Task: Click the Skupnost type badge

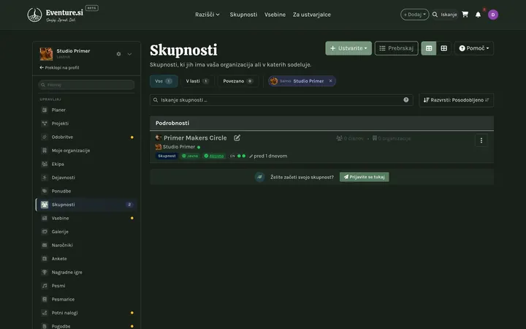Action: tap(167, 156)
